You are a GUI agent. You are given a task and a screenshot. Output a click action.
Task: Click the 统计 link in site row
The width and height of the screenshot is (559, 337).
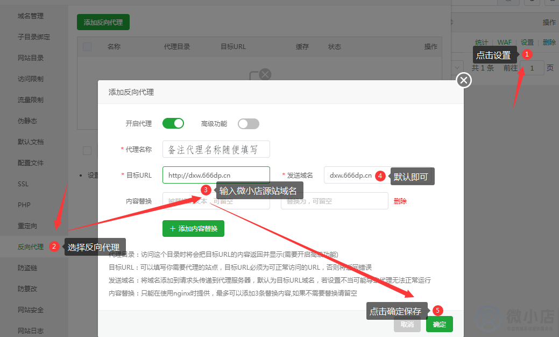click(482, 43)
